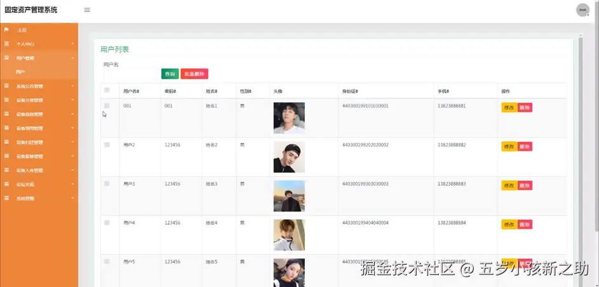The image size is (599, 287).
Task: Expand the 设备领用管理 menu arrow
Action: [x=72, y=129]
